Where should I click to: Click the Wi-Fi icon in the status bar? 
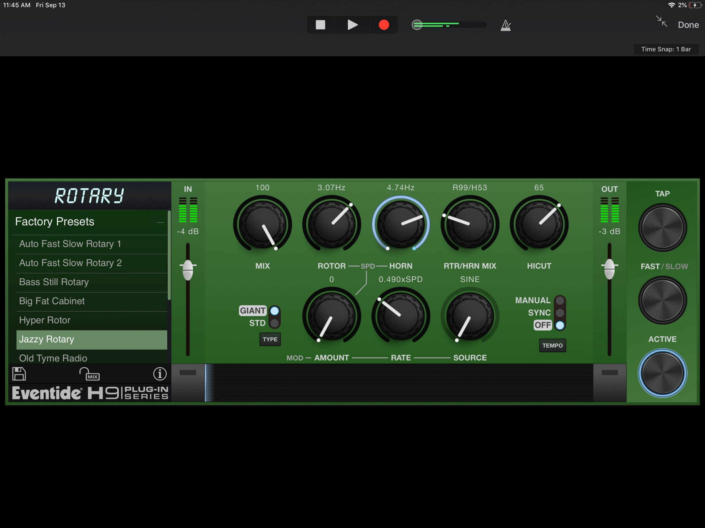(671, 5)
